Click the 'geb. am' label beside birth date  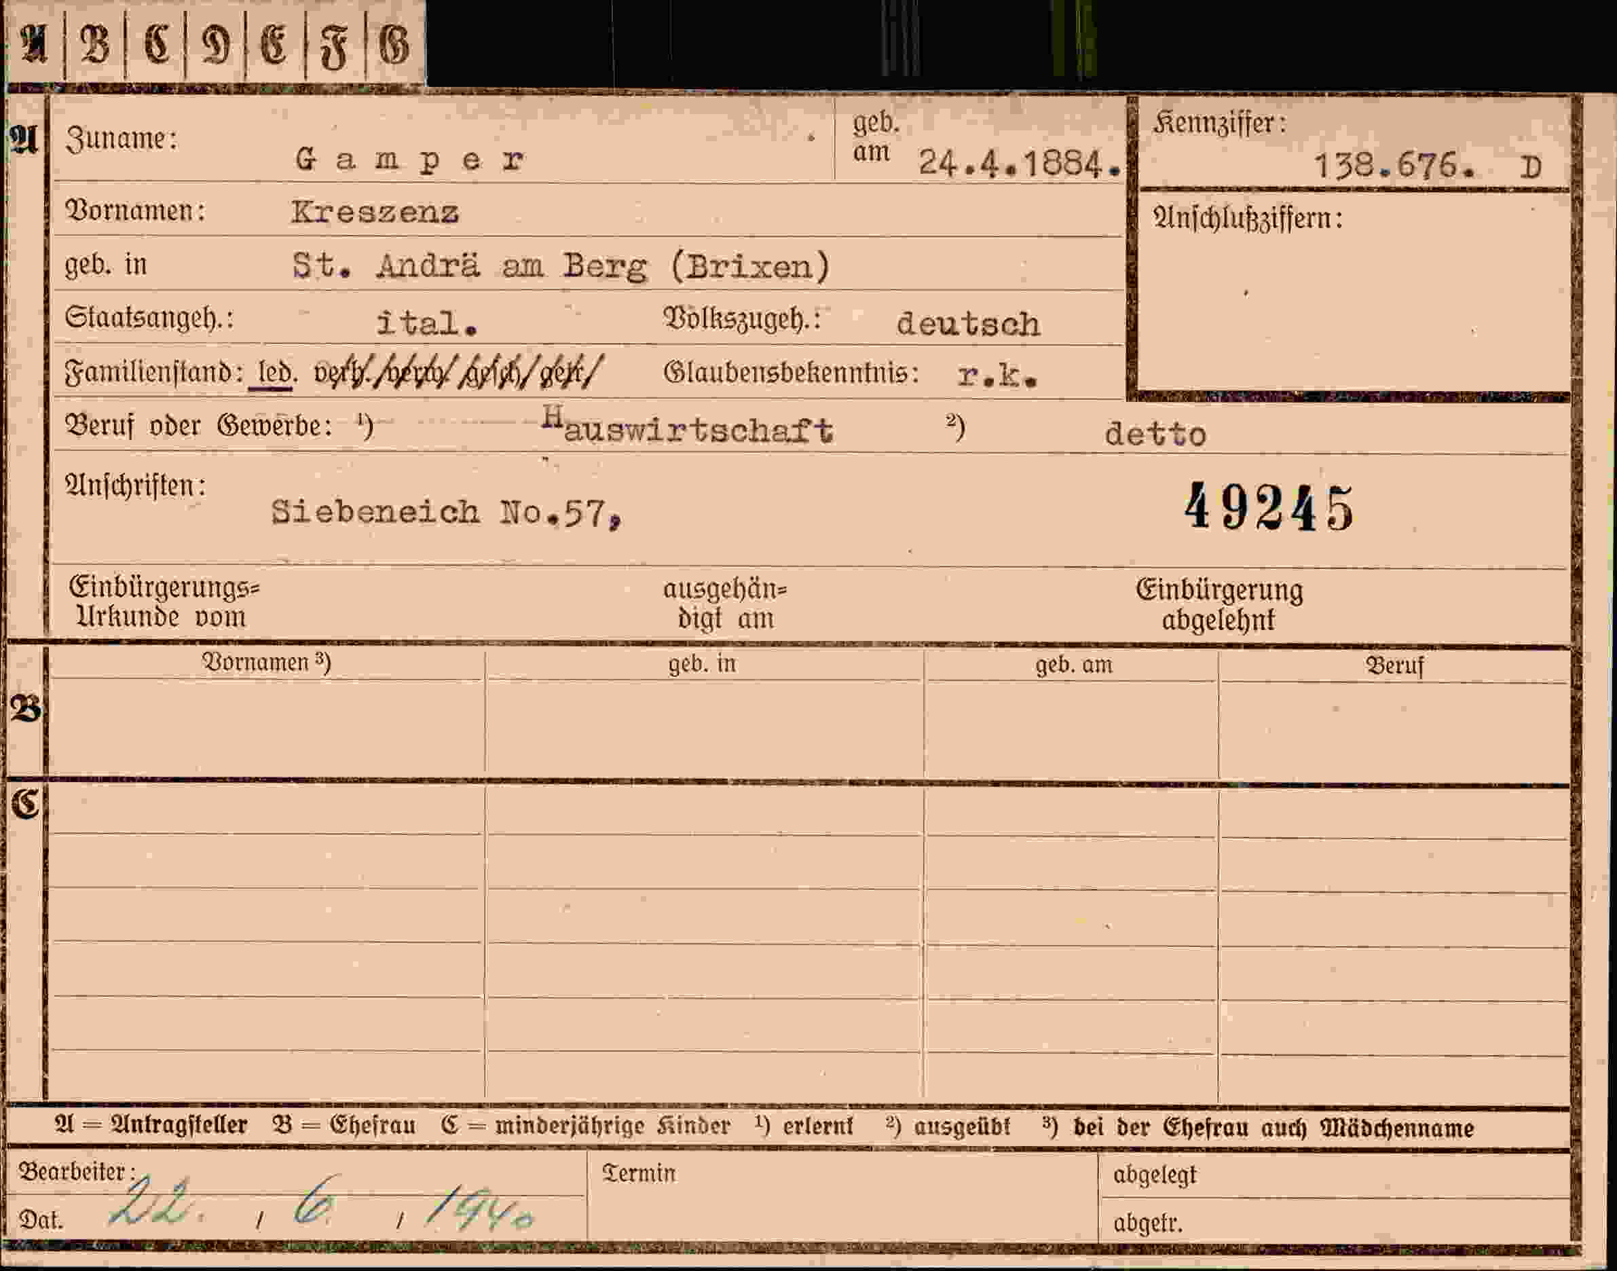click(876, 139)
